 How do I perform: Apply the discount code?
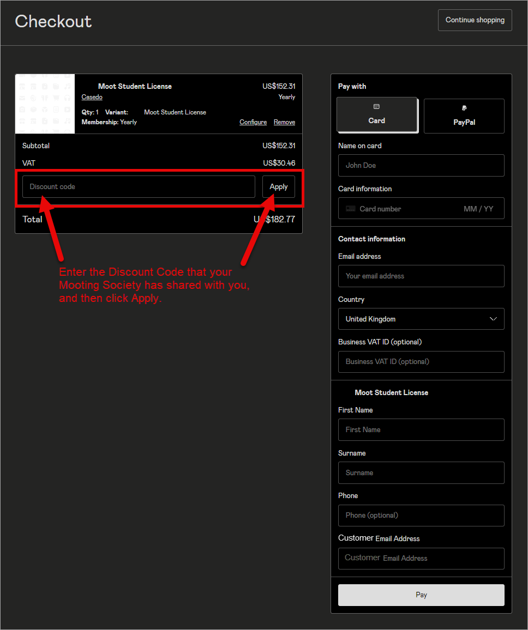(278, 187)
